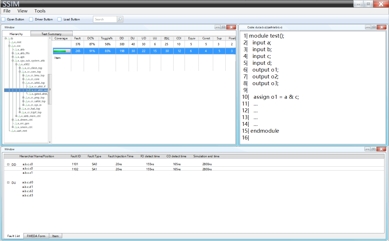Switch to the Test Summary tab

pyautogui.click(x=51, y=34)
